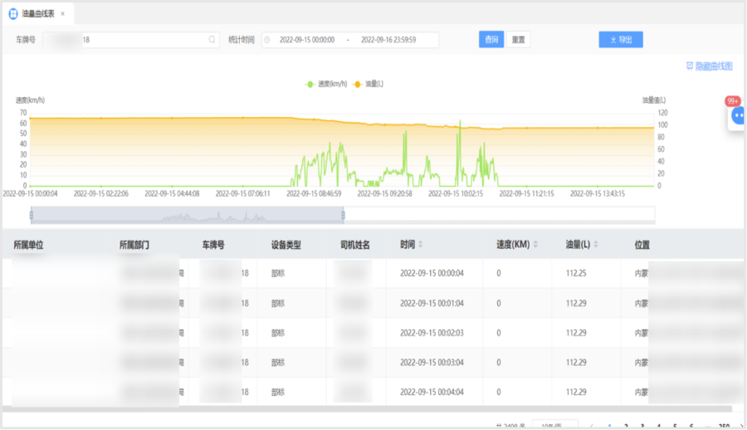Image resolution: width=747 pixels, height=430 pixels.
Task: Click the 查询 button
Action: (x=491, y=40)
